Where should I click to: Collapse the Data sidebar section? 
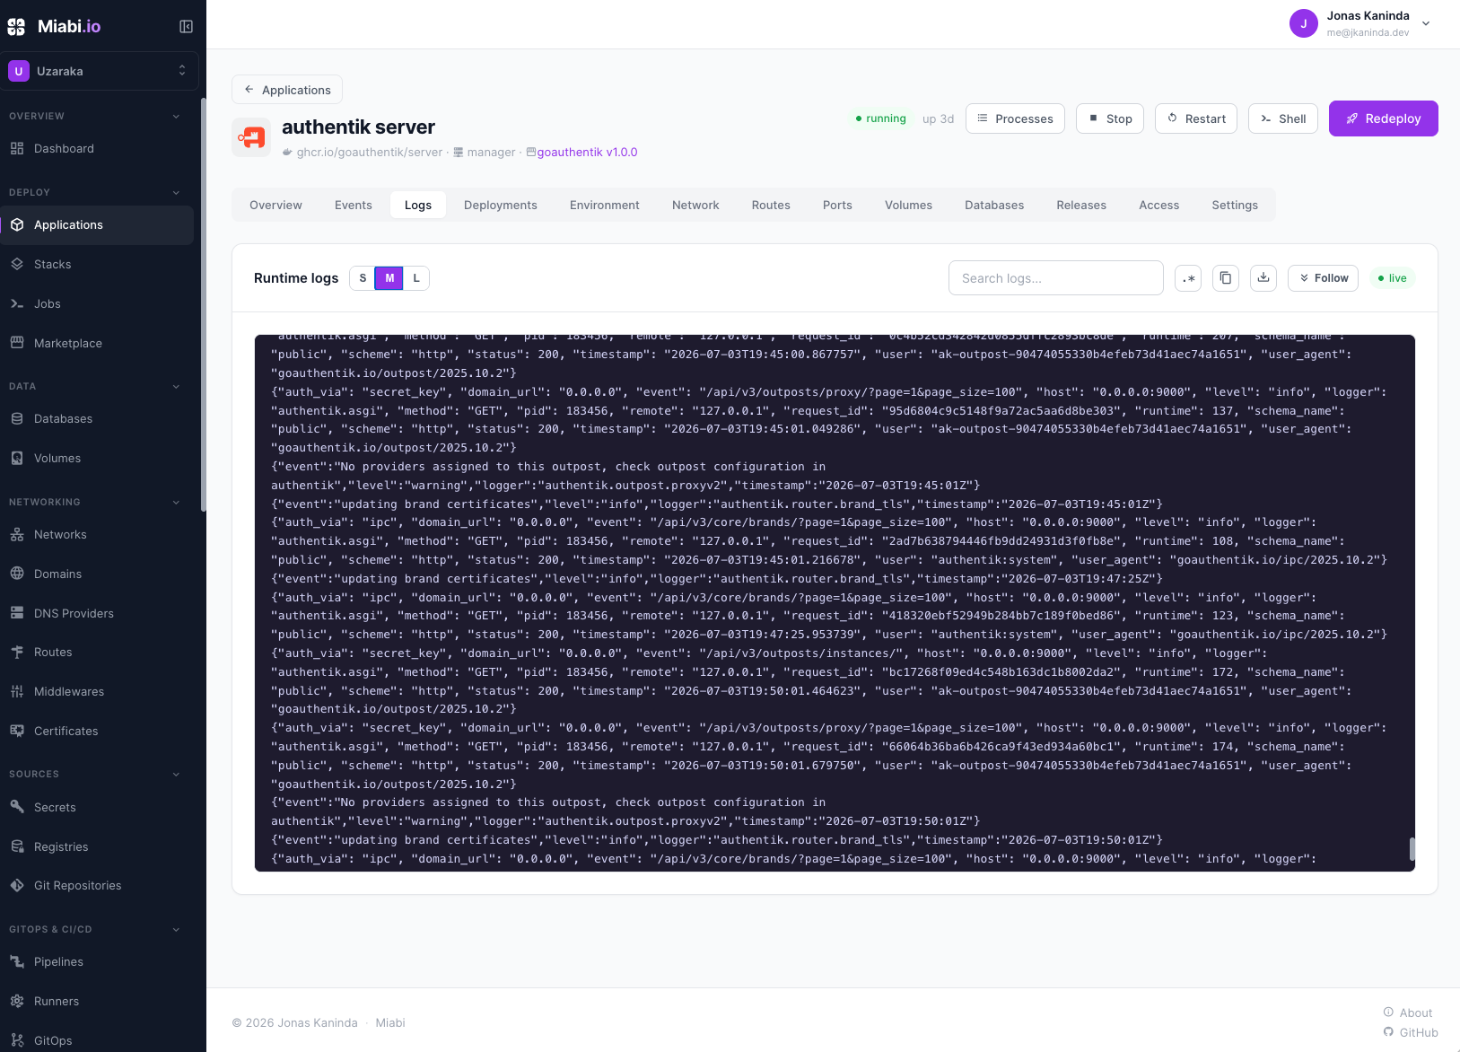point(176,387)
